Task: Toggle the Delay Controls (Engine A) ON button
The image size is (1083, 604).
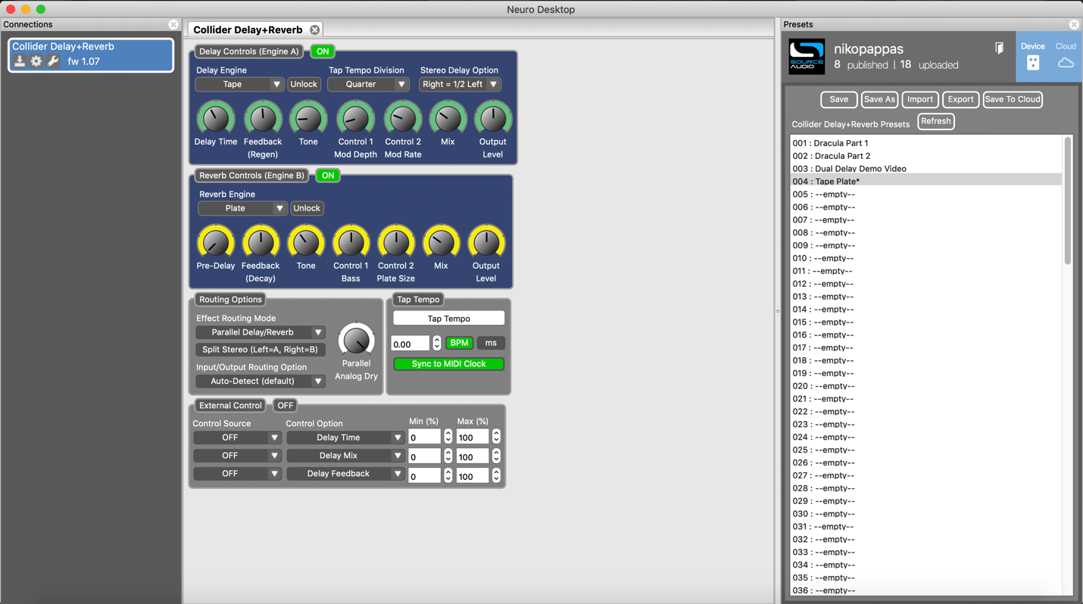Action: pyautogui.click(x=323, y=51)
